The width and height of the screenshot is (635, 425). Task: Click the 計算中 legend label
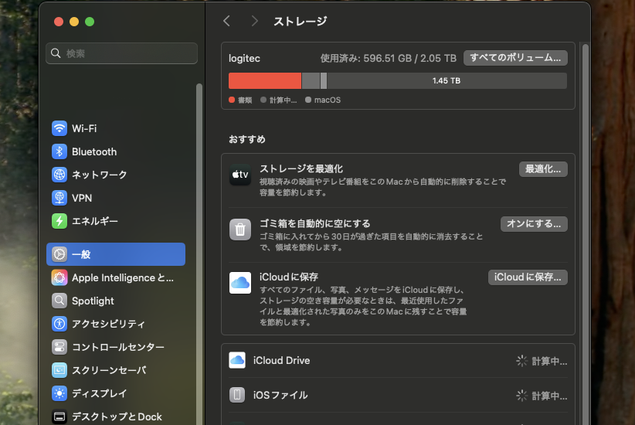[x=283, y=100]
